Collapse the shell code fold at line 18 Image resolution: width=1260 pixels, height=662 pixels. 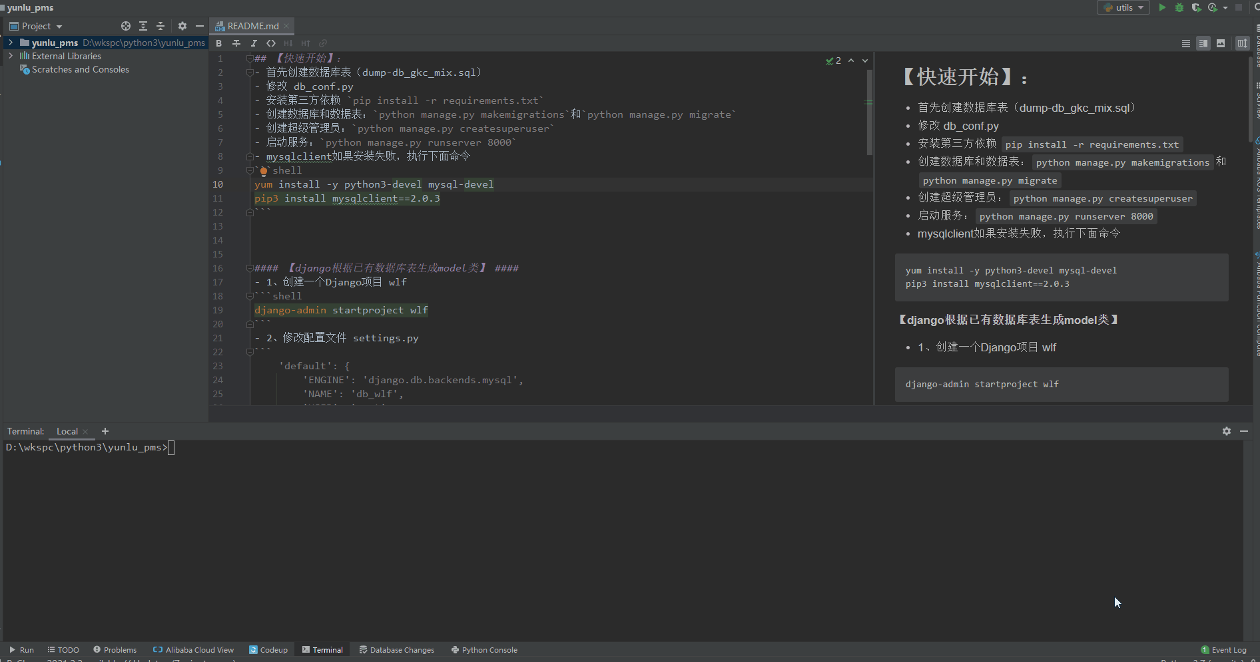pyautogui.click(x=250, y=296)
